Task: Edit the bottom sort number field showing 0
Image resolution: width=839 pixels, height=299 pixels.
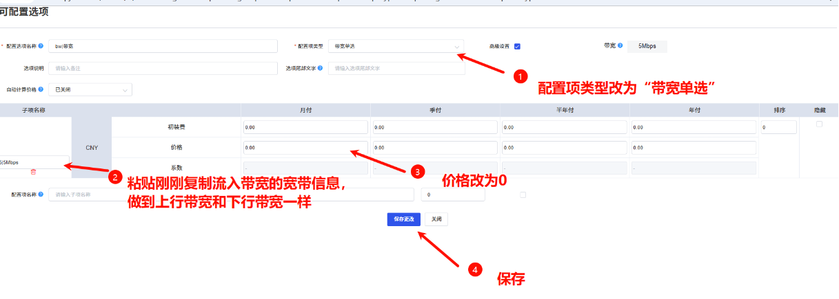Action: 454,195
